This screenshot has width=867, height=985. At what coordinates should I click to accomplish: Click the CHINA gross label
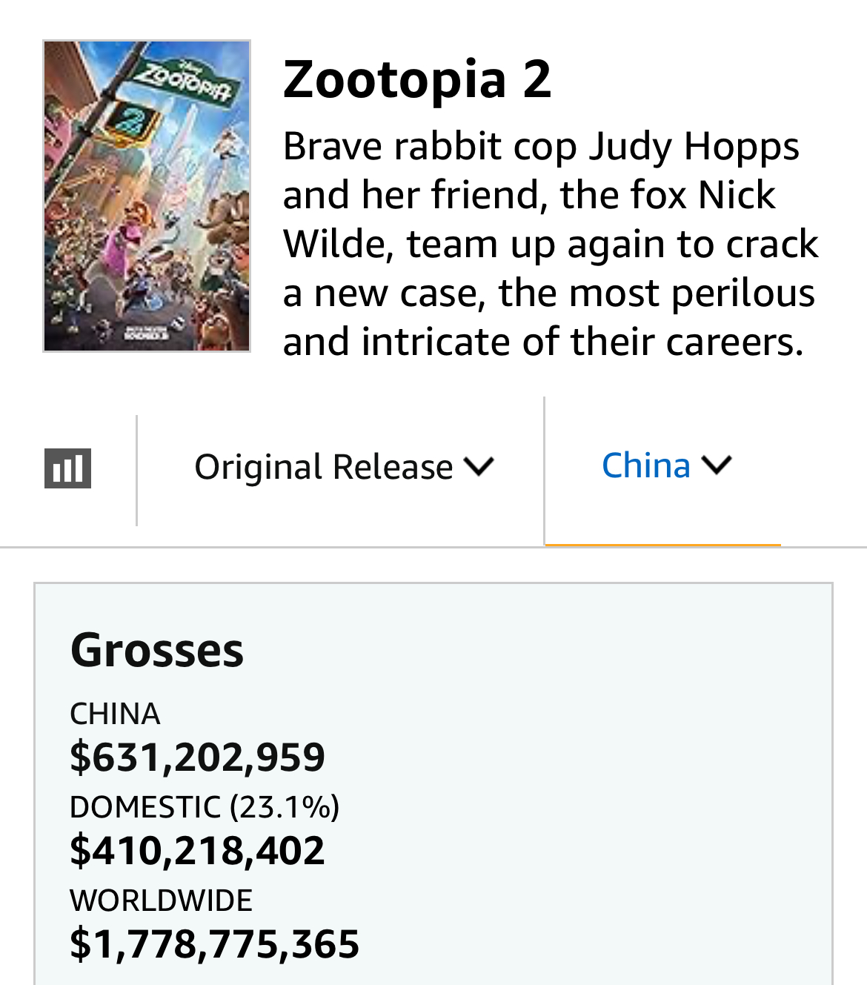[115, 714]
